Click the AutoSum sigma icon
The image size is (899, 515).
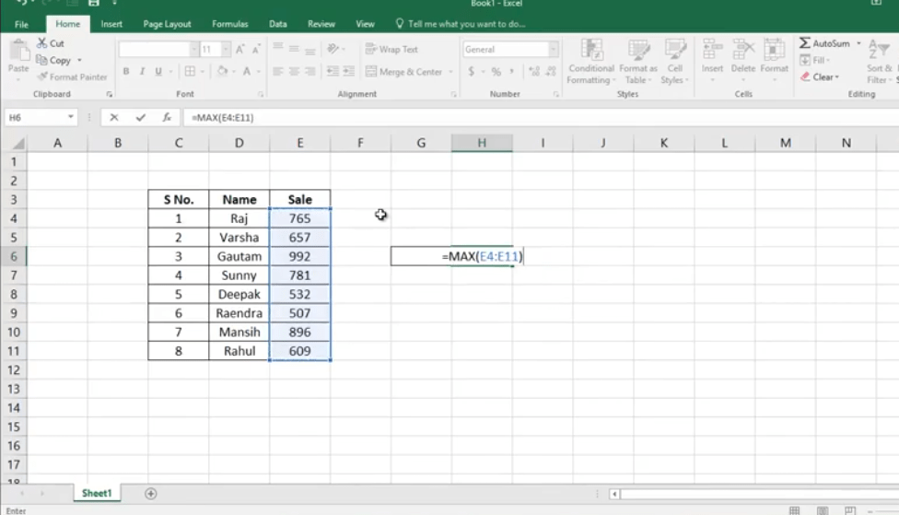(805, 43)
